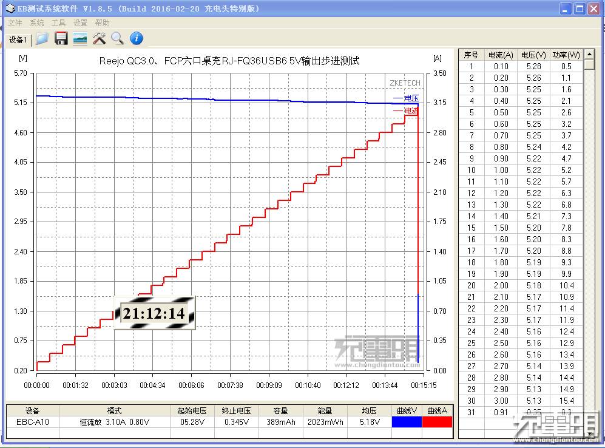
Task: Click the 能量 header in summary table
Action: (325, 410)
